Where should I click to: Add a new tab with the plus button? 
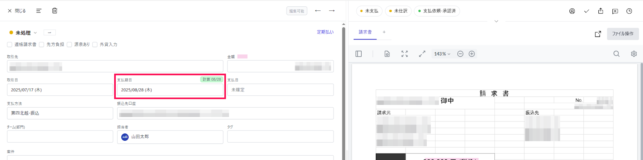tap(384, 32)
